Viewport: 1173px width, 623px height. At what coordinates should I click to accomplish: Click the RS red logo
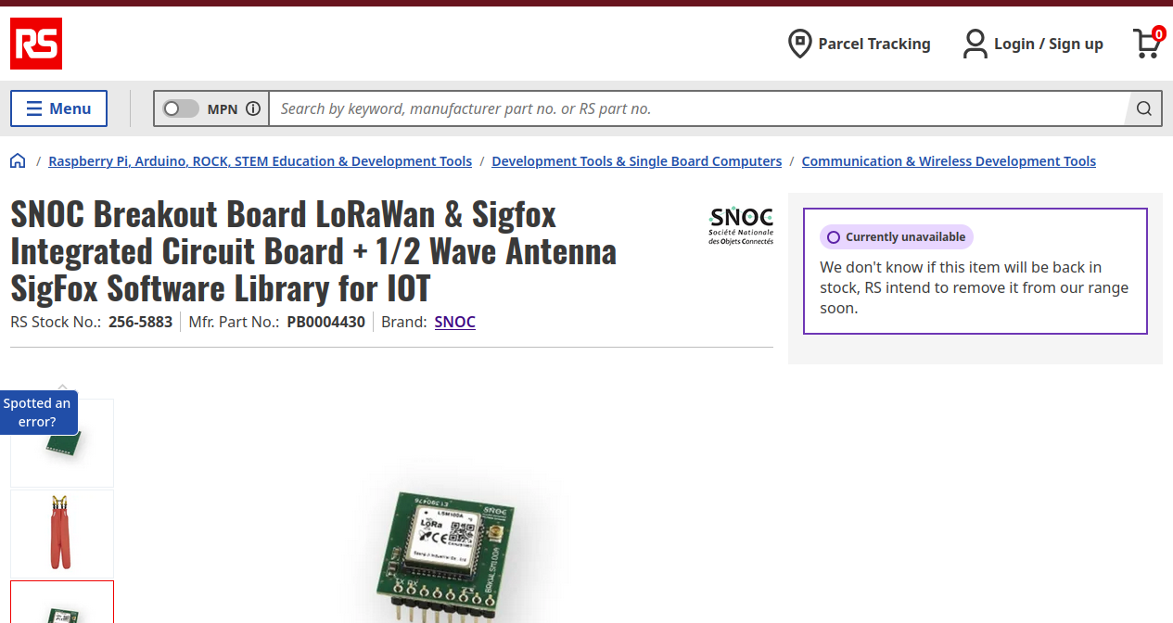[36, 44]
